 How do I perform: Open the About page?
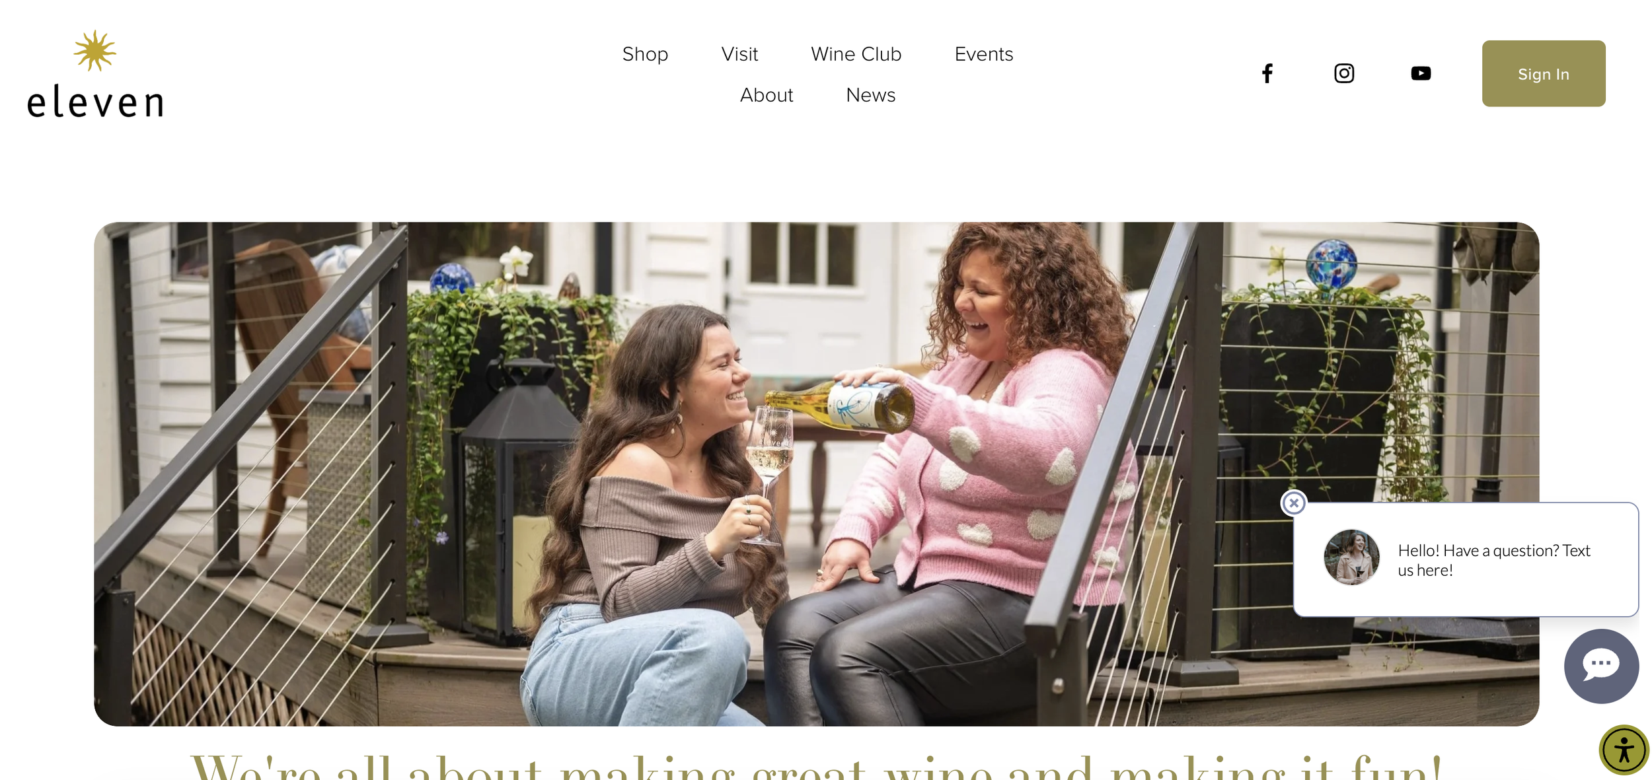click(x=766, y=95)
